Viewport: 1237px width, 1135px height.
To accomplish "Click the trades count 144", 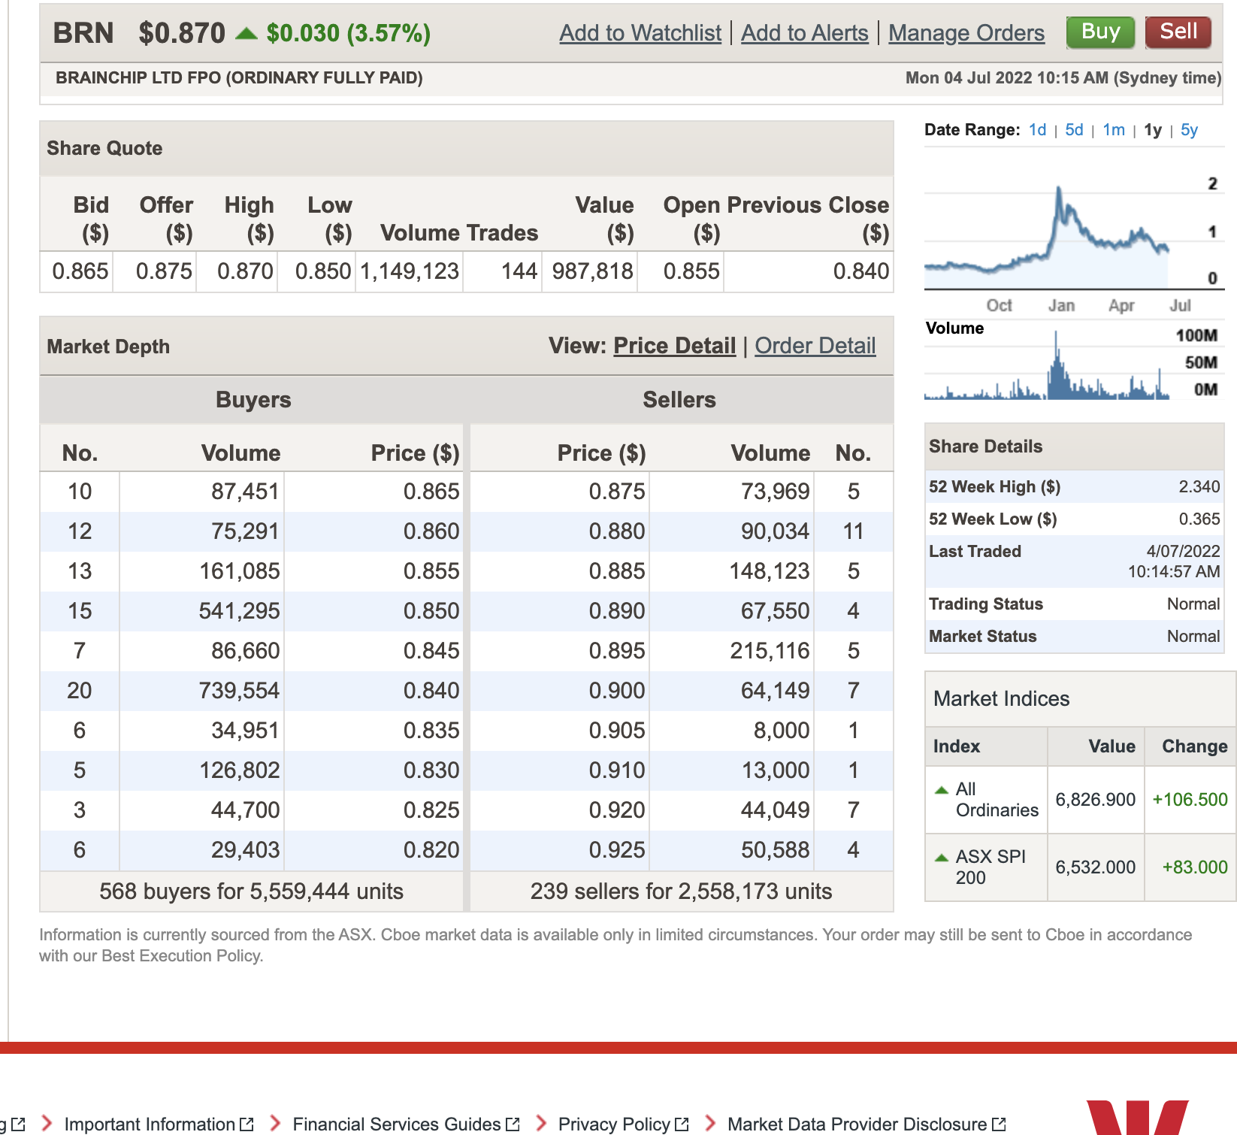I will tap(519, 271).
